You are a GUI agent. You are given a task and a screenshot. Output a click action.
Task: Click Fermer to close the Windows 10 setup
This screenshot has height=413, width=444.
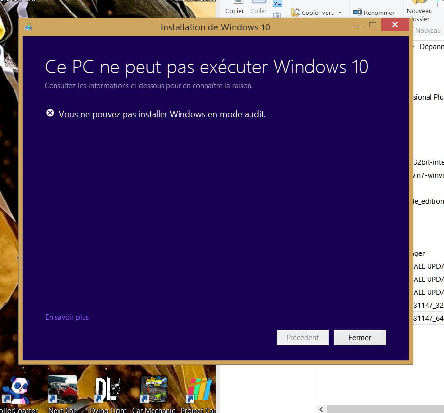pyautogui.click(x=360, y=337)
